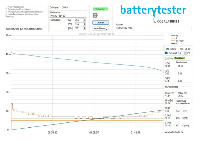
Task: Click the 102% U [V] percentage
Action: click(178, 111)
